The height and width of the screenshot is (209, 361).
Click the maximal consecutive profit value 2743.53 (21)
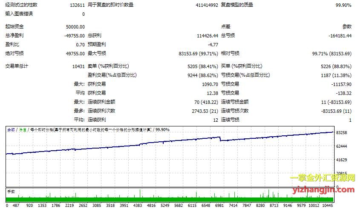[x=205, y=111]
